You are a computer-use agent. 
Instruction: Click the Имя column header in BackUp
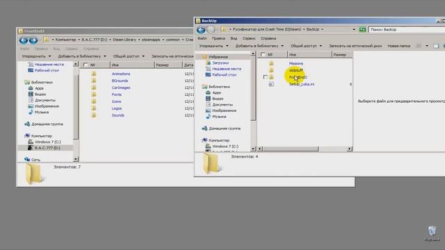pos(309,54)
